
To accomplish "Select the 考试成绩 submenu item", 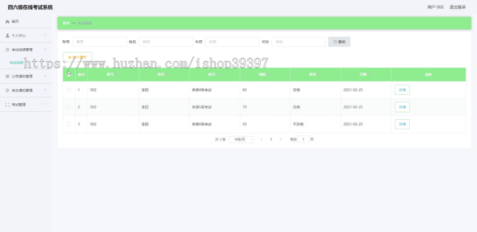I will pos(16,63).
